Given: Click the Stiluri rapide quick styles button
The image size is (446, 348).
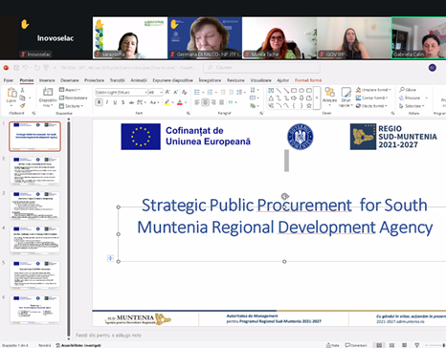Looking at the screenshot, I should point(346,98).
